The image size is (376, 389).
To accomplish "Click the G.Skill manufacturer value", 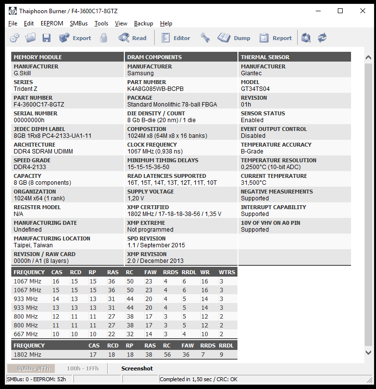I will point(22,73).
